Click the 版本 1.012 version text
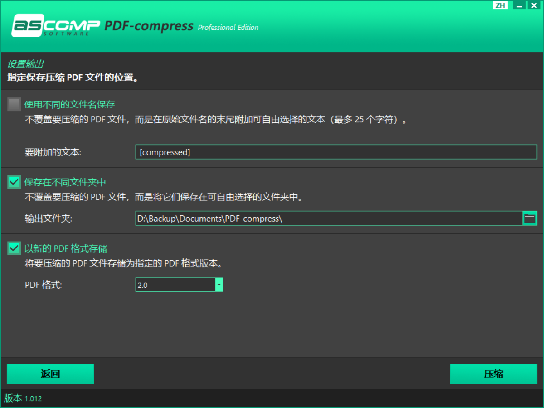 [23, 398]
